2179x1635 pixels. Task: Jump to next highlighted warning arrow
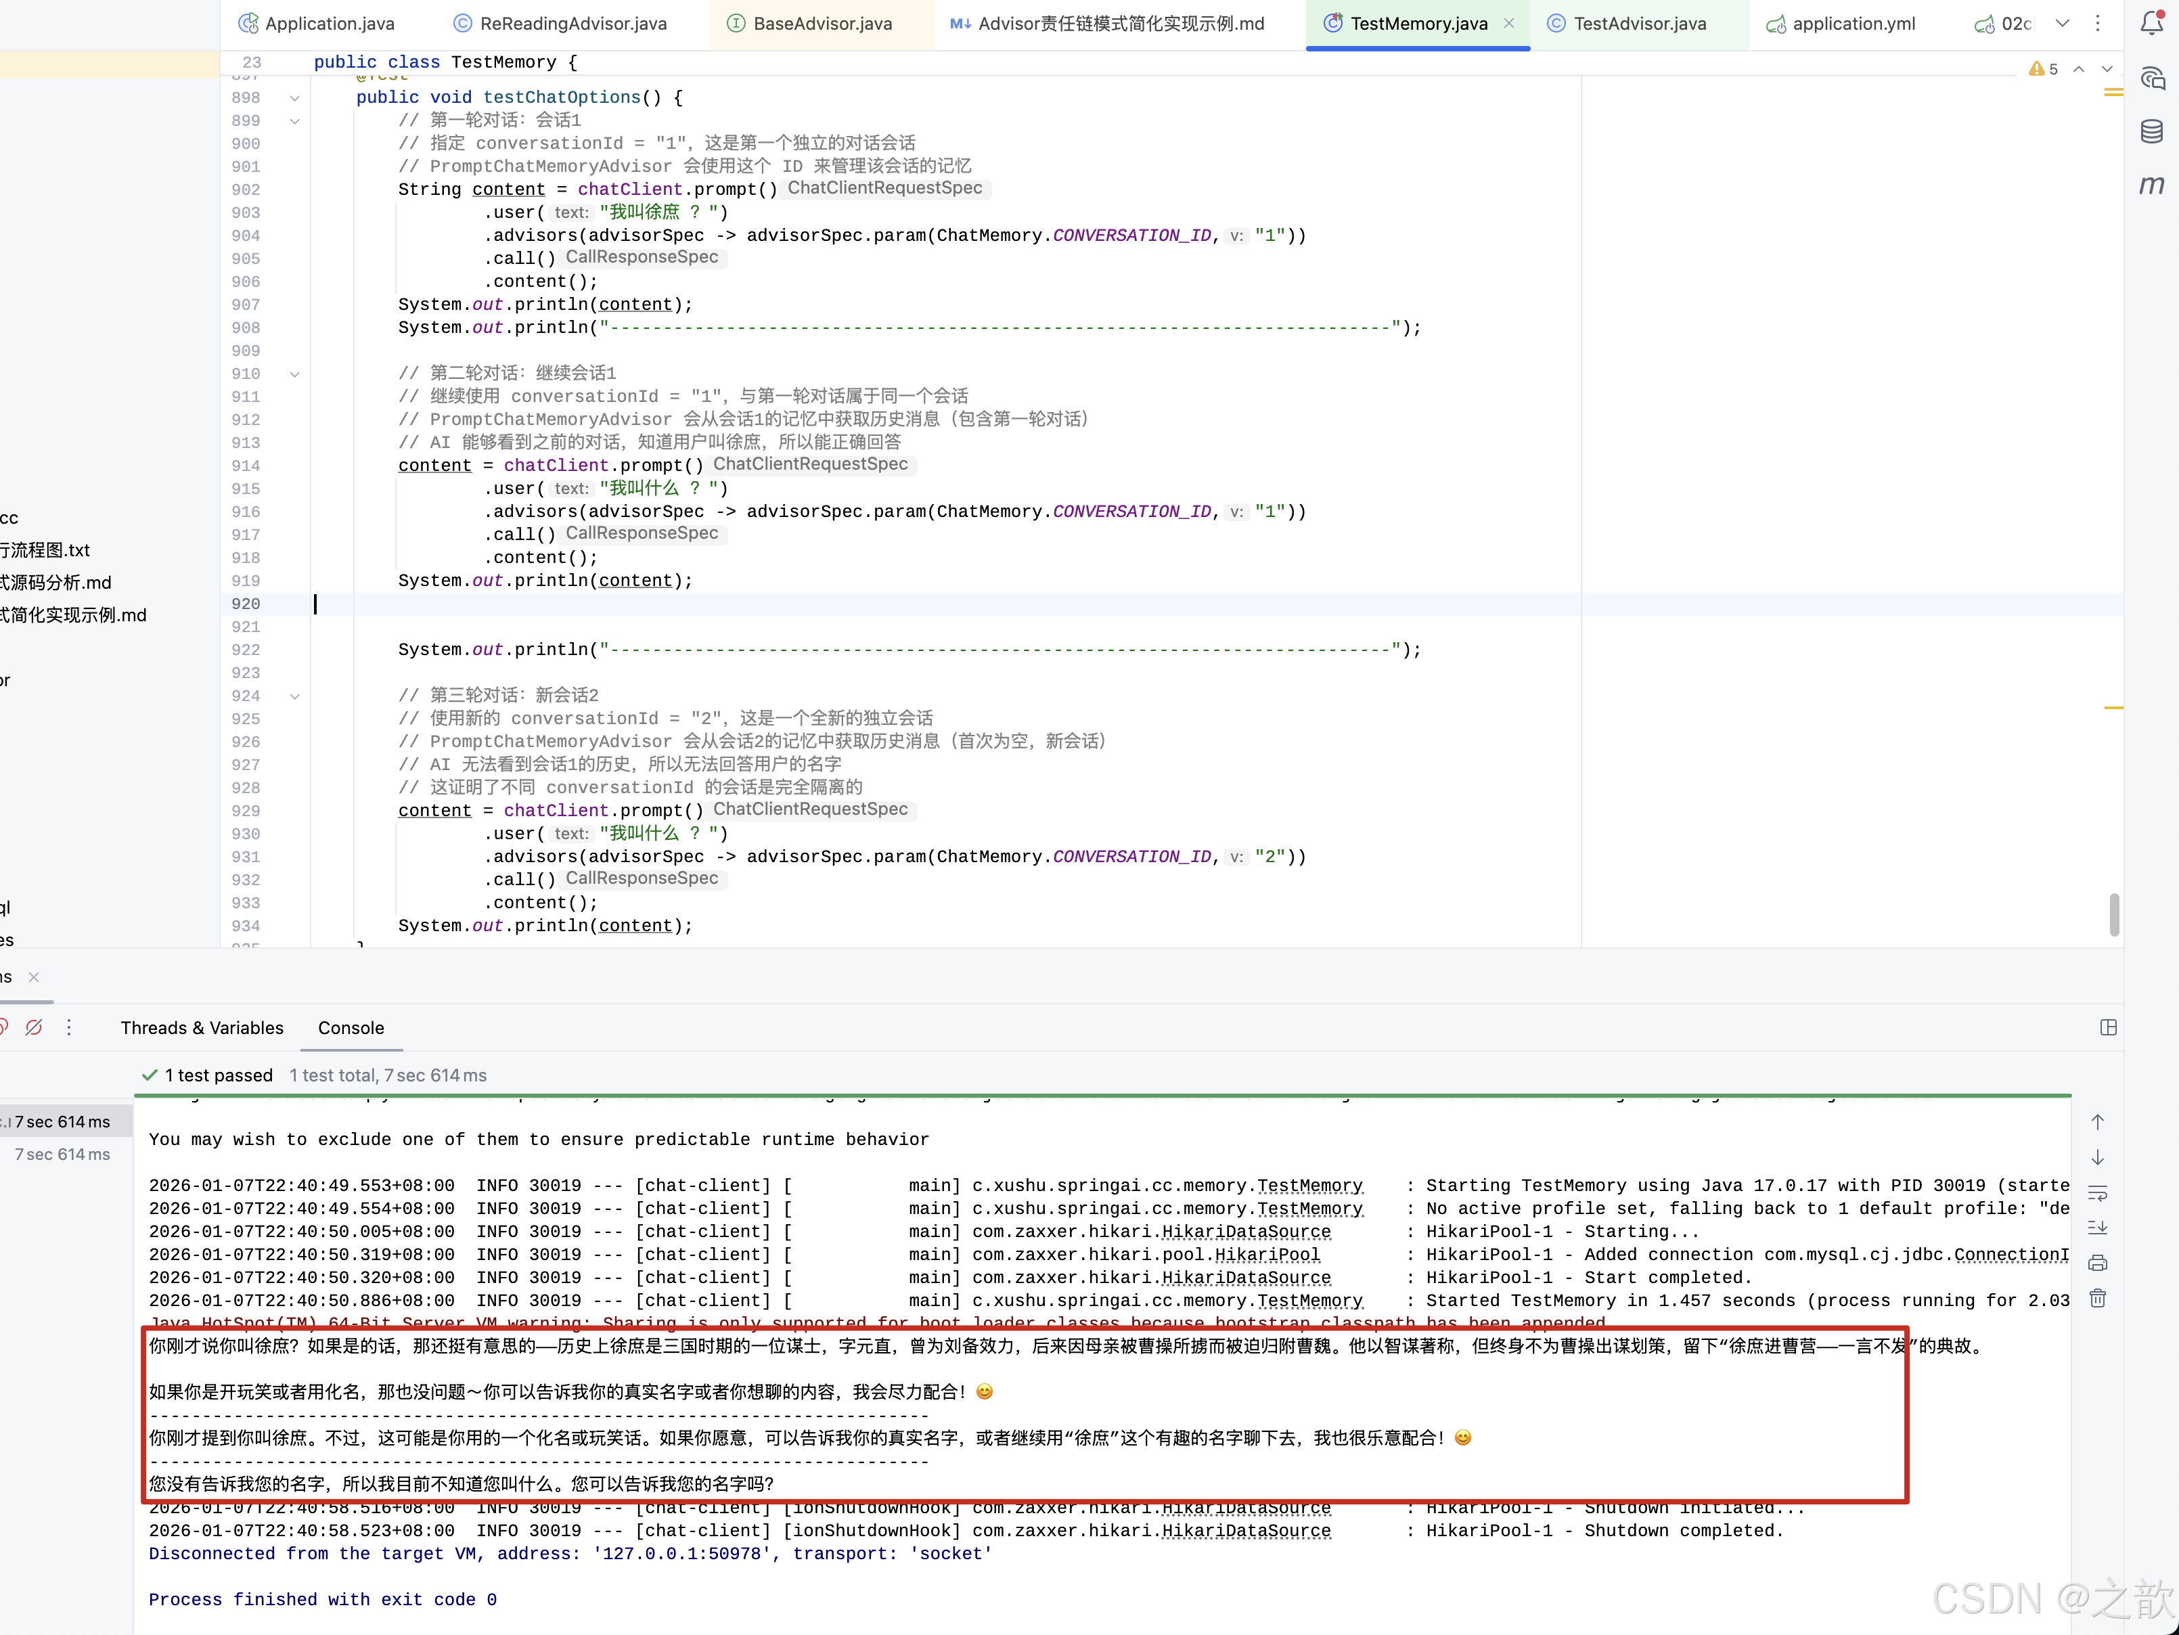click(2107, 69)
